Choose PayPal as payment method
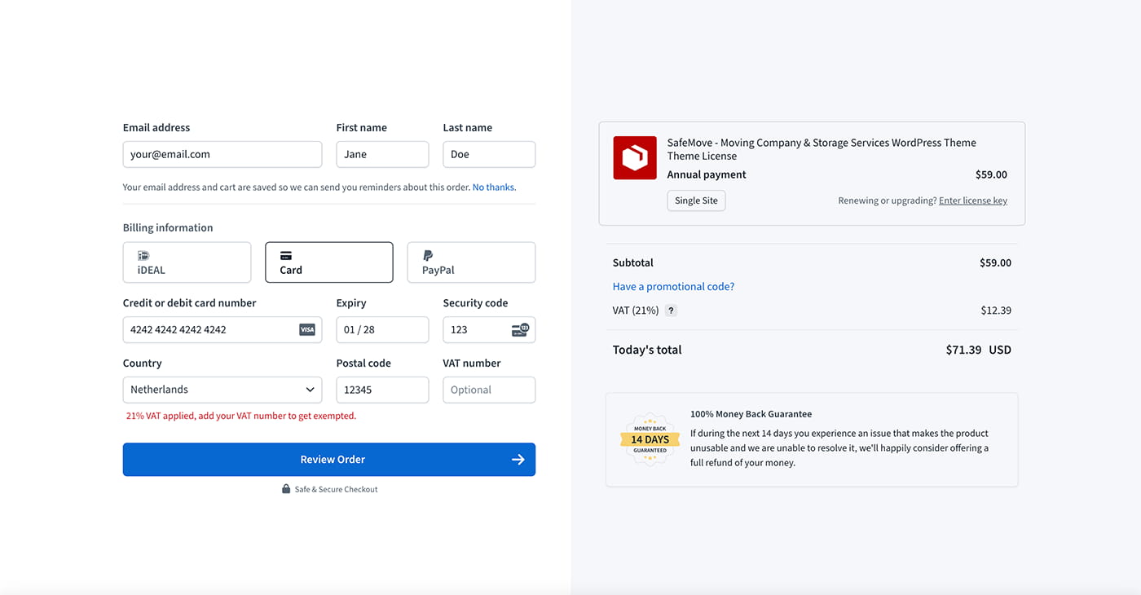1141x595 pixels. click(x=471, y=262)
